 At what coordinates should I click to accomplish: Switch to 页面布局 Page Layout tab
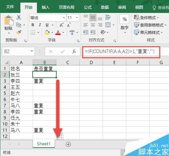point(66,7)
